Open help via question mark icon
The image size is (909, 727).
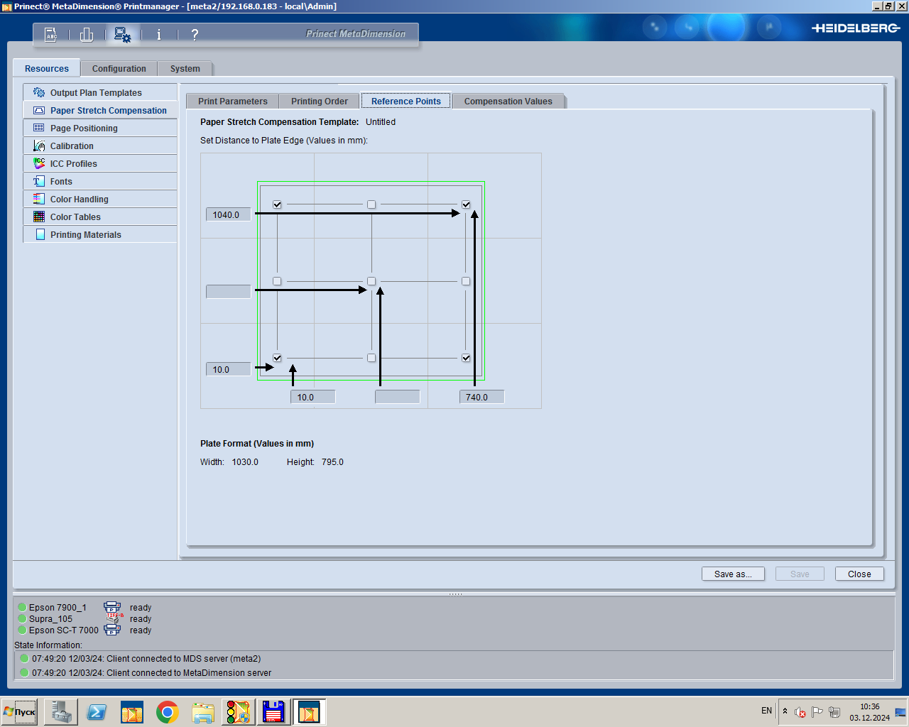click(195, 34)
